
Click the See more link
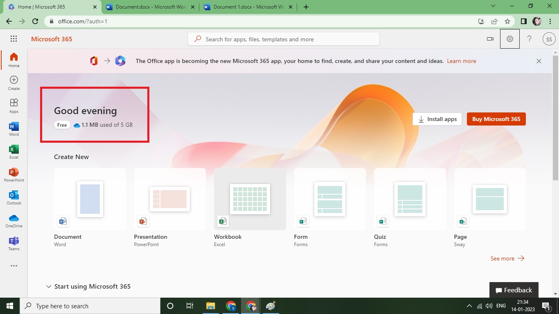click(507, 258)
